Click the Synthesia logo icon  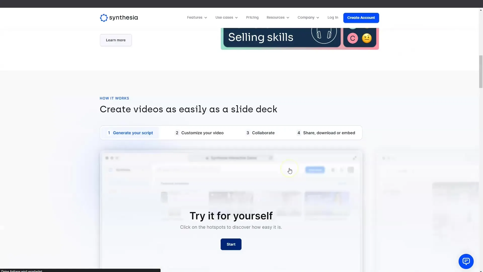coord(103,18)
